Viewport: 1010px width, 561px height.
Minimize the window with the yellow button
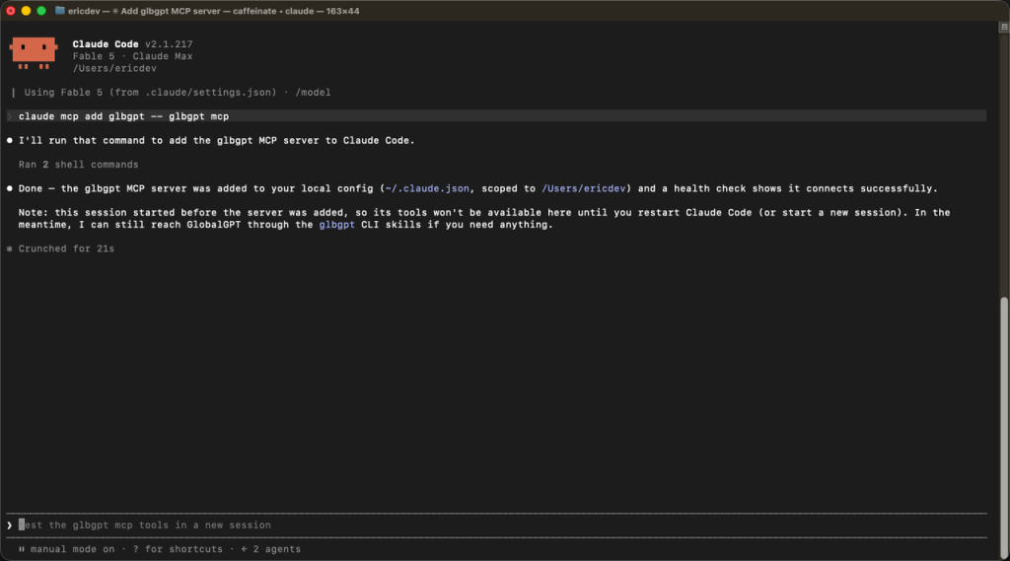pos(26,11)
